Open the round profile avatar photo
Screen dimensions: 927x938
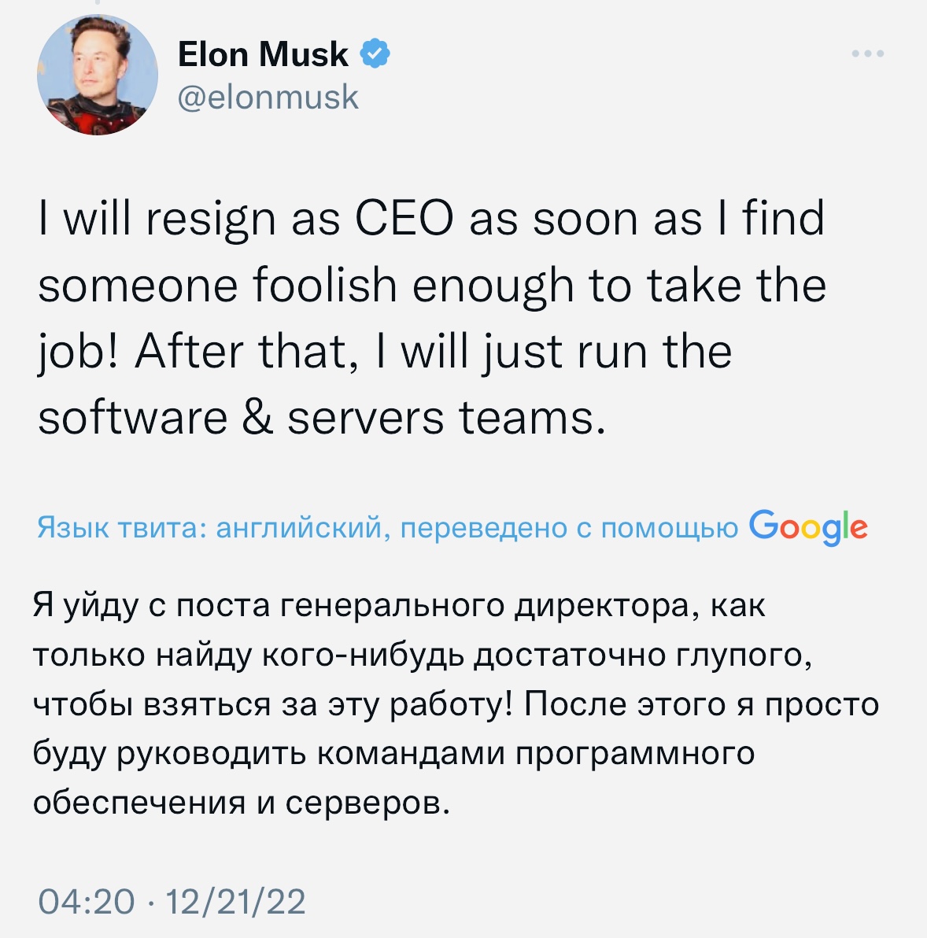coord(98,76)
